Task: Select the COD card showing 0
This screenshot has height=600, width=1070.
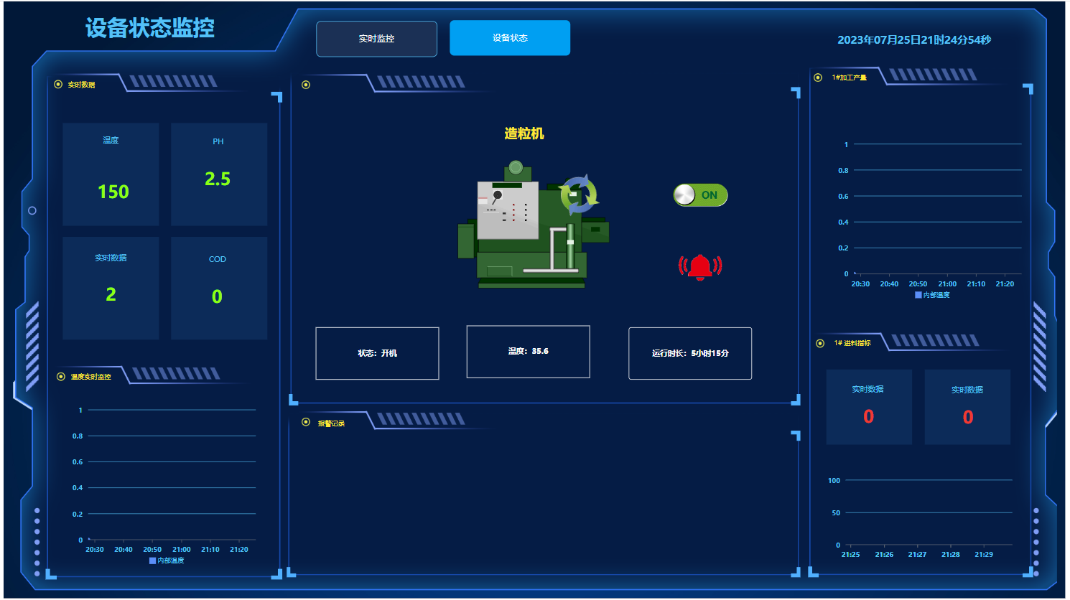Action: (219, 288)
